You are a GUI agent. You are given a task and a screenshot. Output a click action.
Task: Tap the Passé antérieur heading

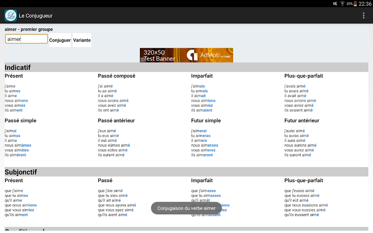[x=116, y=121]
